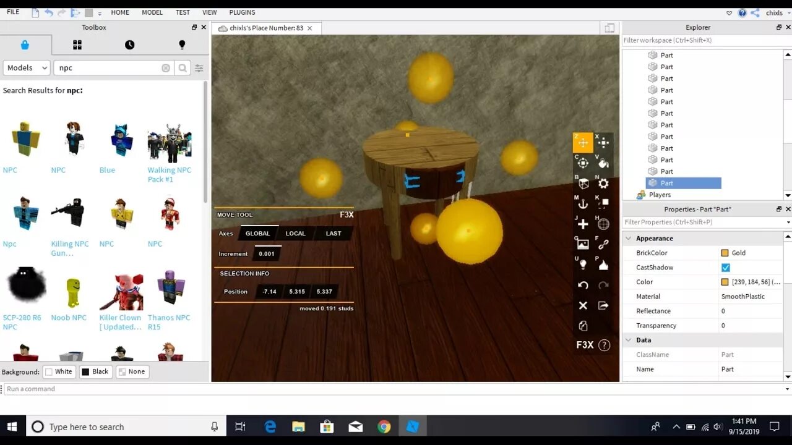Show hidden system tray icons
Screen dimensions: 792x445
tap(676, 426)
